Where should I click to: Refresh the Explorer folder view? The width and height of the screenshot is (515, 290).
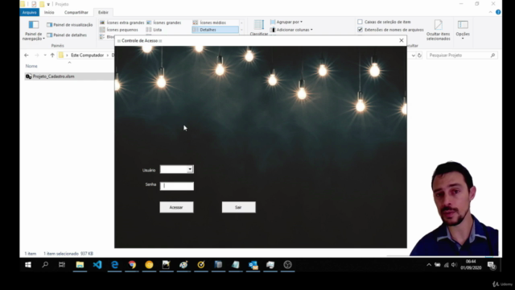(x=419, y=56)
